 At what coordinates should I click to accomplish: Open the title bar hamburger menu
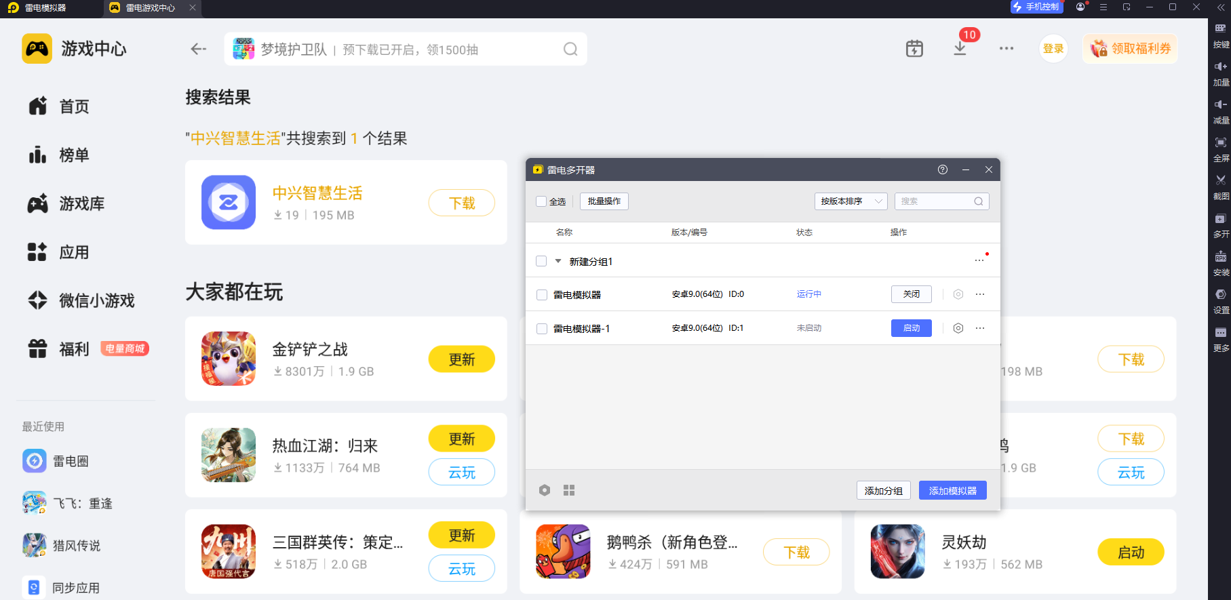[1103, 7]
